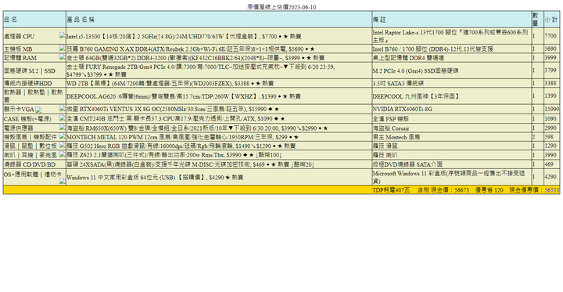Click the Microsoft Windows 11 彩盒版 note cell
563x292 pixels.
(x=452, y=177)
